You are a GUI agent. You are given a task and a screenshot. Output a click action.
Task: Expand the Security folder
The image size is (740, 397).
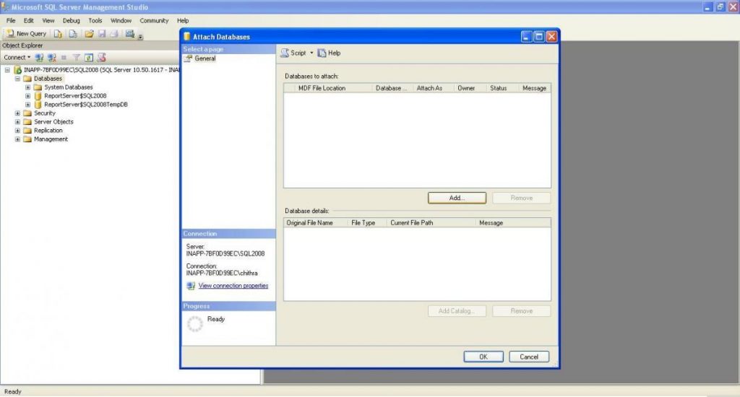17,113
